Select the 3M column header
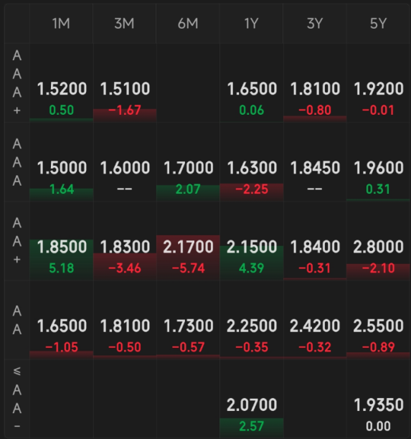411x439 pixels. pos(125,24)
